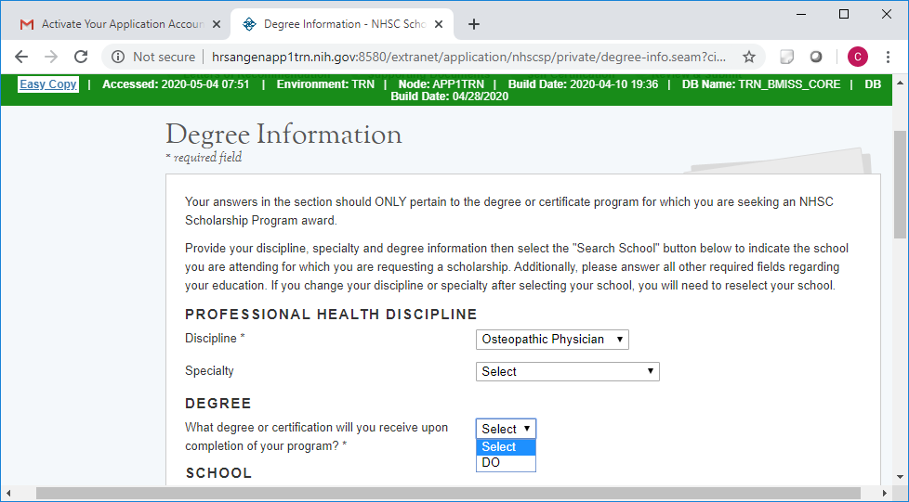Click the Easy Copy link
909x502 pixels.
[48, 84]
